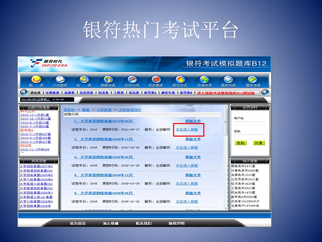Screen dimensions: 322x242
Task: Open the 题库 toolbar icon
Action: coord(36,81)
